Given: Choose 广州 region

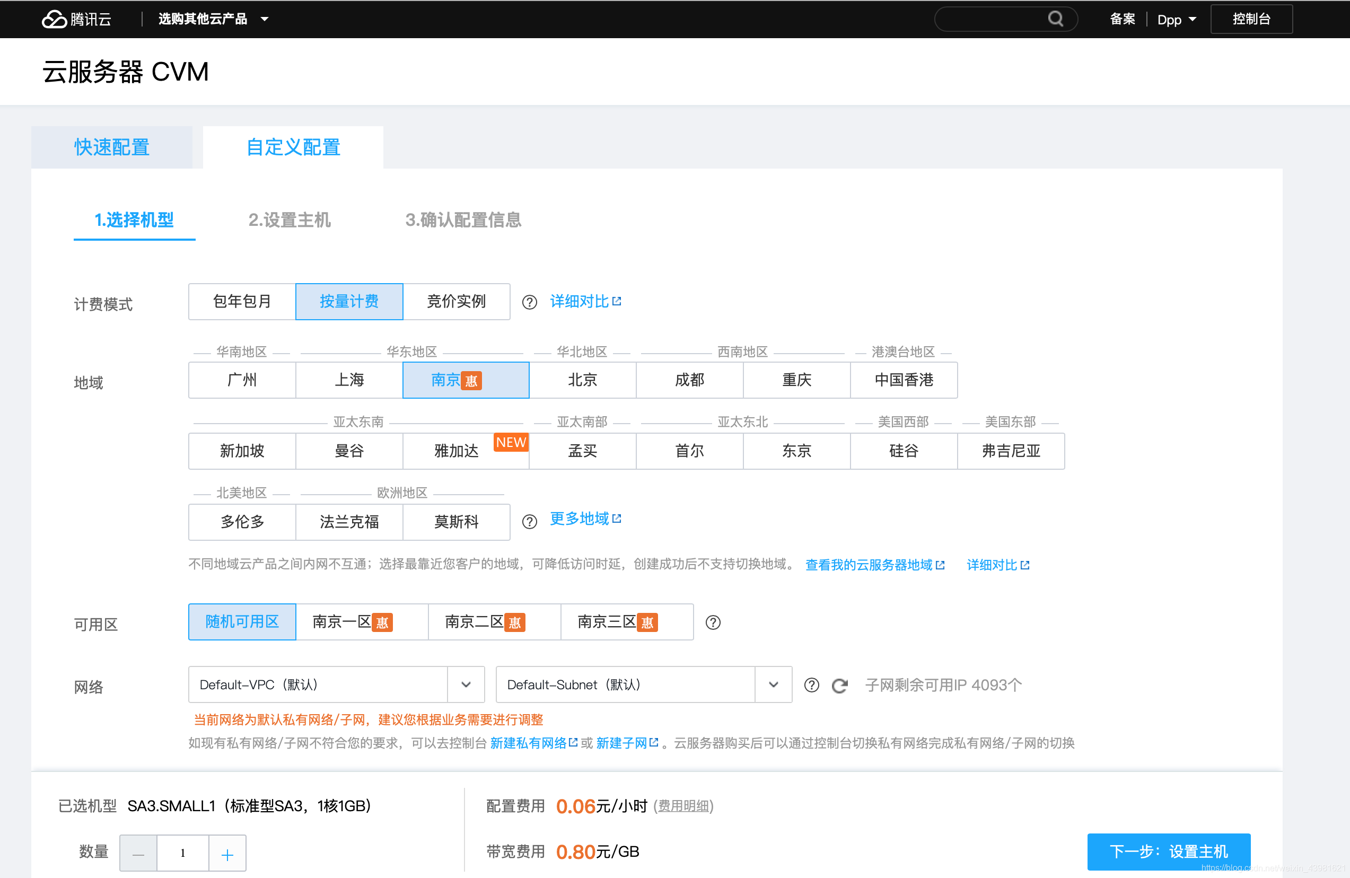Looking at the screenshot, I should click(x=242, y=380).
